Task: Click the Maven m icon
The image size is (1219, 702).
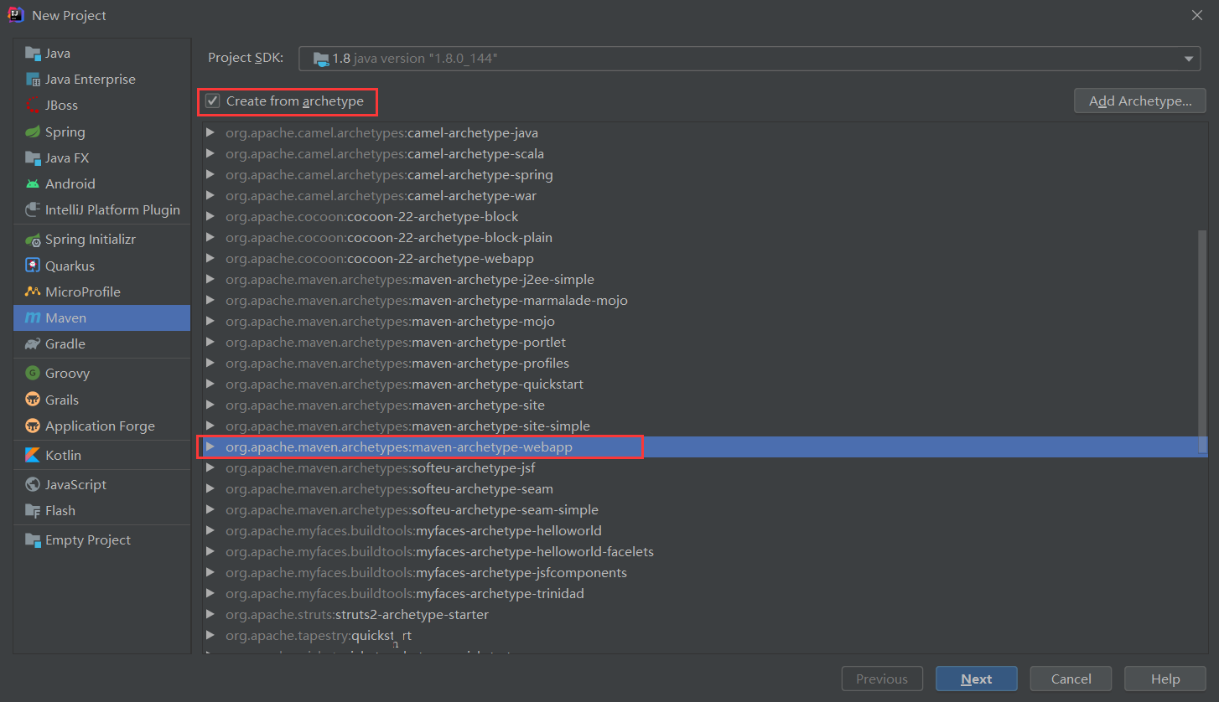Action: click(33, 317)
